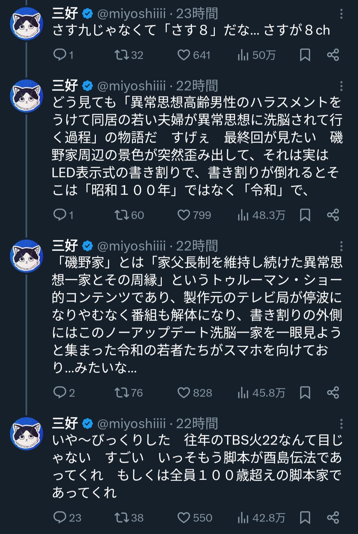The width and height of the screenshot is (358, 534).
Task: Share the tweet with 45.8万 views
Action: coord(333,392)
